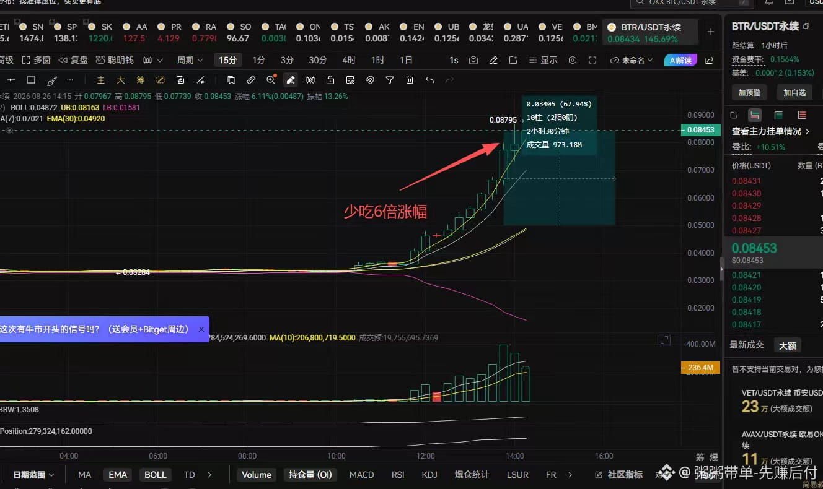Open the 聪明钱 smart money feature
The height and width of the screenshot is (489, 823).
[115, 60]
